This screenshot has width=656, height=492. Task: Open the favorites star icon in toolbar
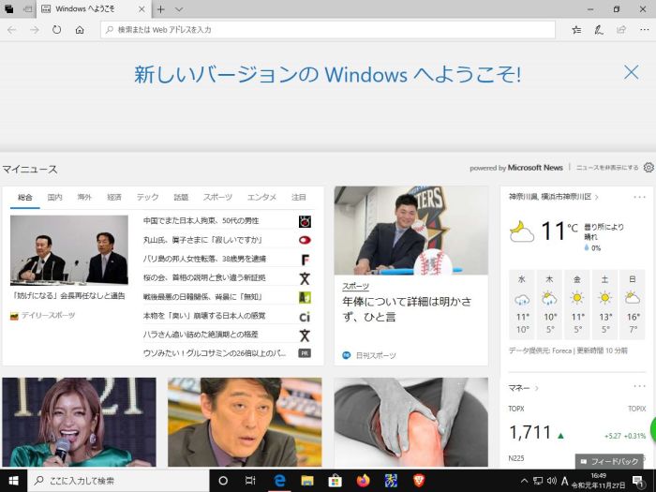point(576,30)
